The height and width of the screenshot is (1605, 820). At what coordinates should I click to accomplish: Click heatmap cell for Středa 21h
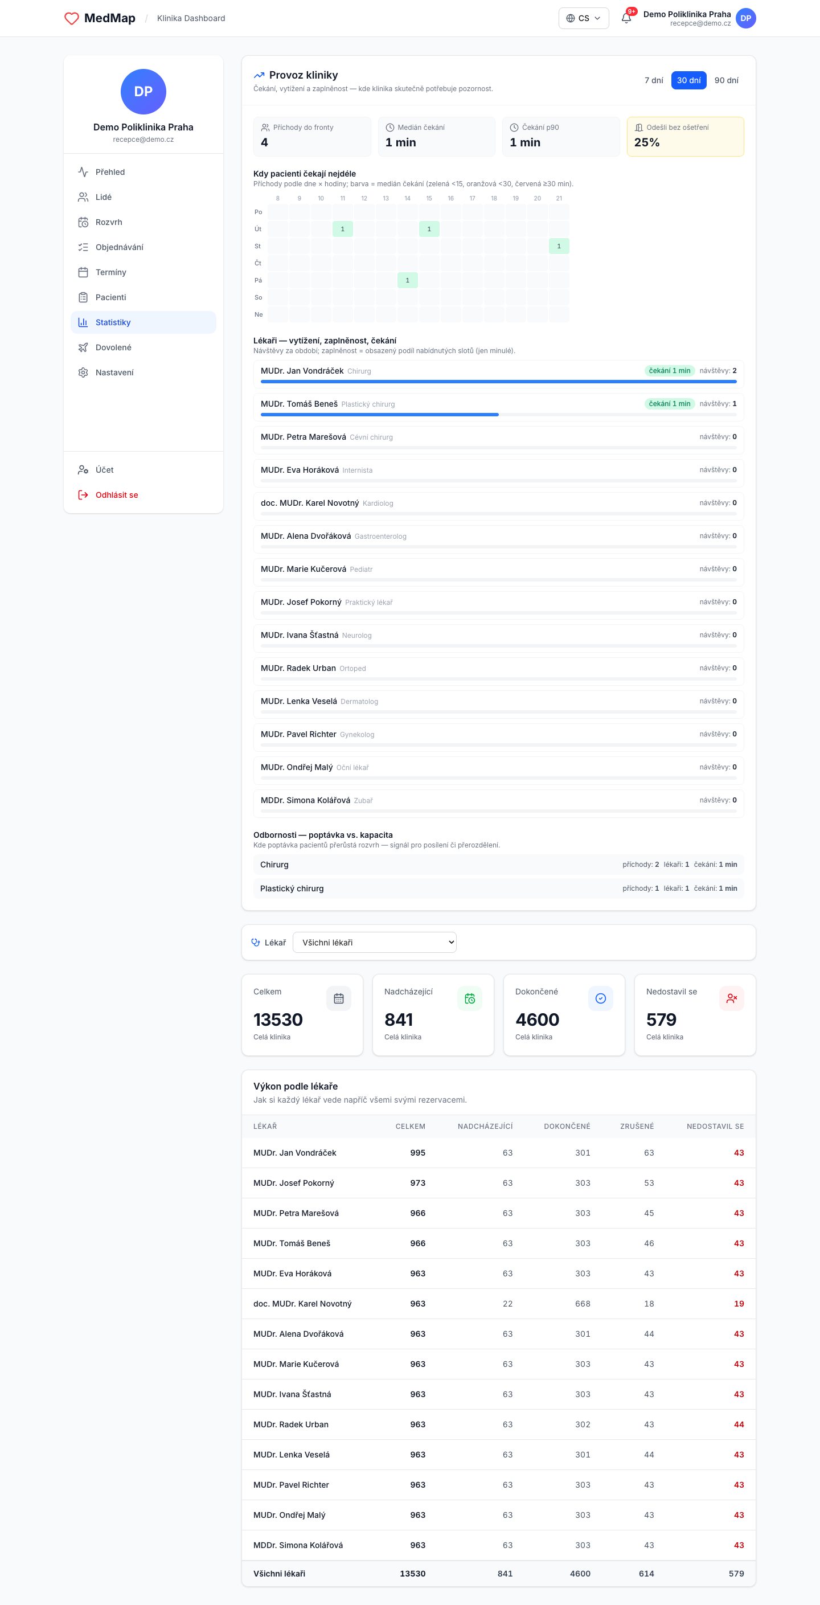559,246
